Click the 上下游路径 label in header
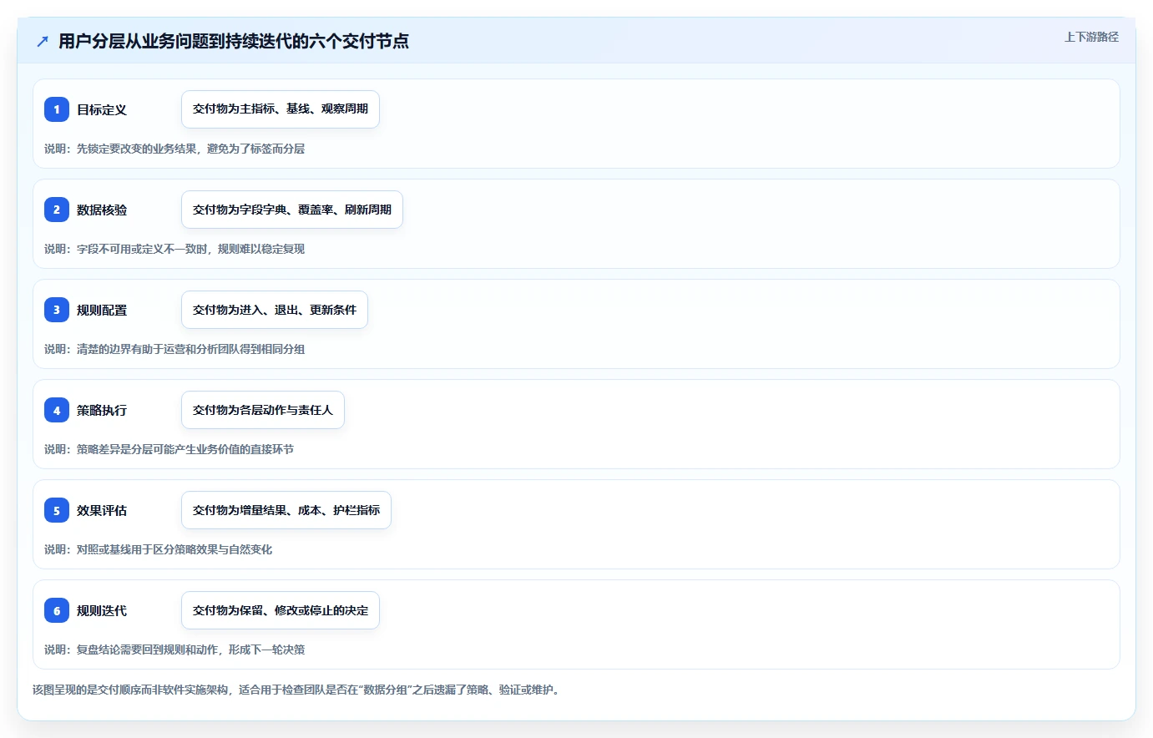Viewport: 1153px width, 738px height. 1091,37
